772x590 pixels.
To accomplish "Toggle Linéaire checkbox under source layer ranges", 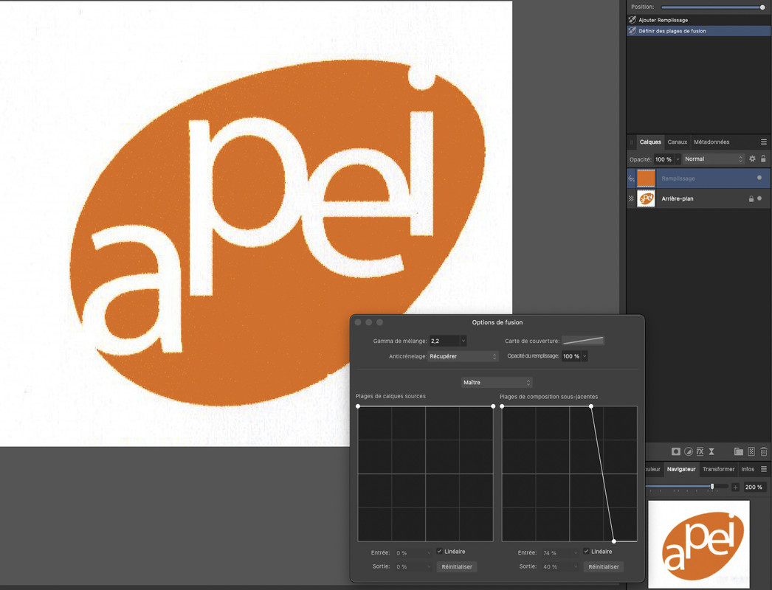I will click(x=439, y=551).
